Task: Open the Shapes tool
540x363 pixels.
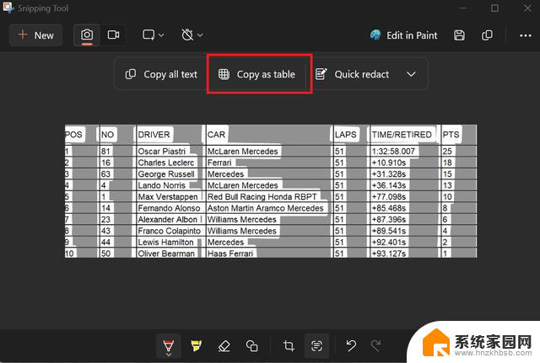Action: coord(251,345)
